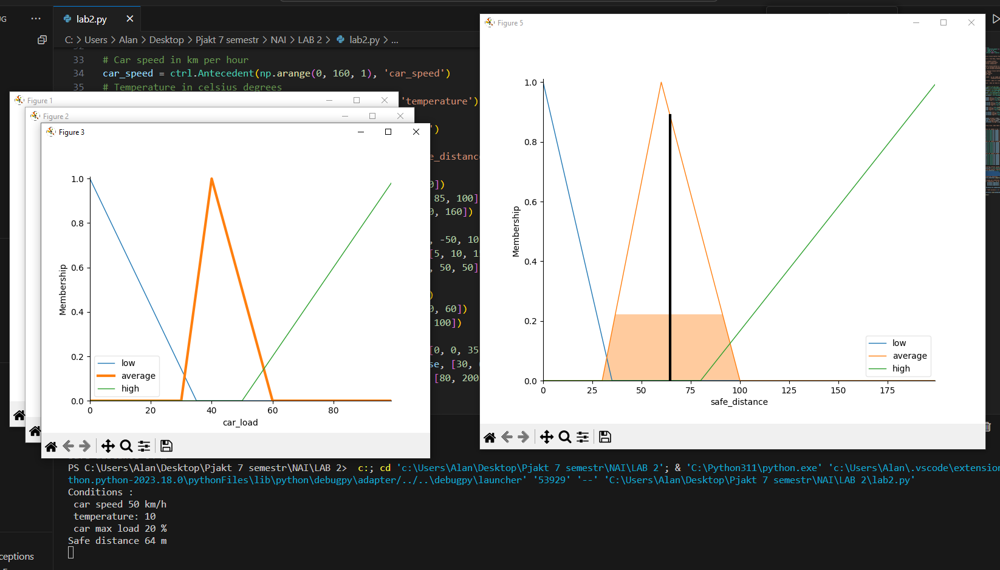Image resolution: width=1000 pixels, height=570 pixels.
Task: Open subplot configuration sliders for Figure 5
Action: point(582,436)
